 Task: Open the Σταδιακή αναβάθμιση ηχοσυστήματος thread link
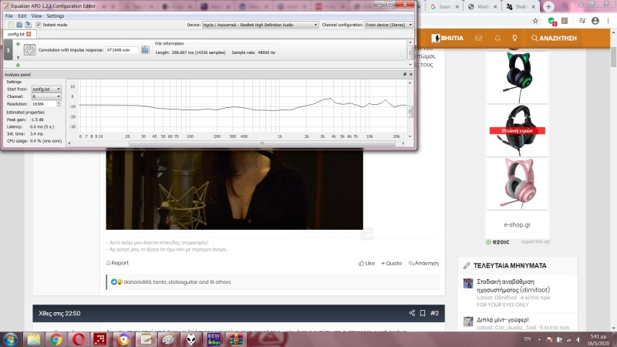(x=513, y=285)
